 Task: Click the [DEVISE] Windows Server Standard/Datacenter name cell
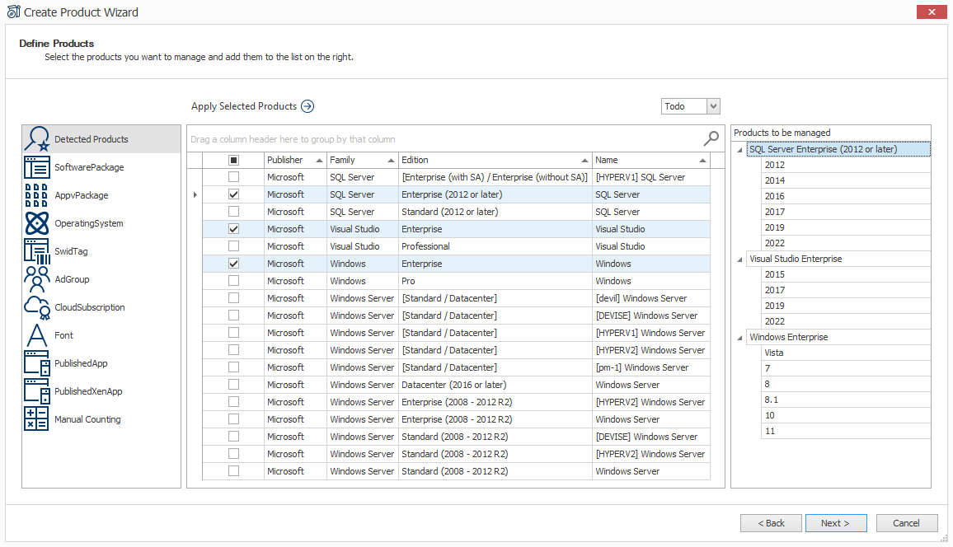click(651, 315)
